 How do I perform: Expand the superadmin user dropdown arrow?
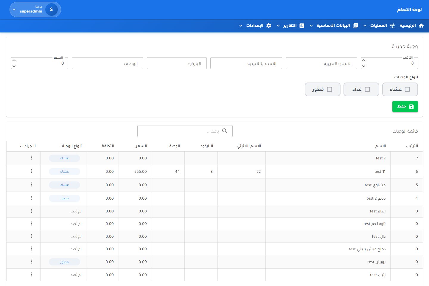(14, 10)
